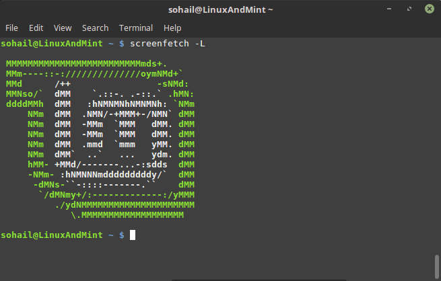Click the window title sohail@LinuxAndMint
This screenshot has height=281, width=441.
[x=221, y=9]
